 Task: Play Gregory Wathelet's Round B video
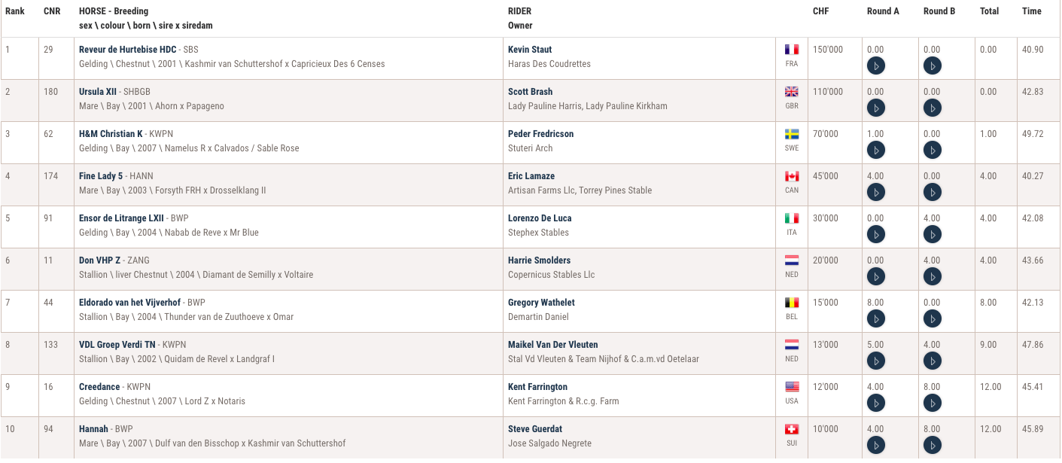click(932, 319)
